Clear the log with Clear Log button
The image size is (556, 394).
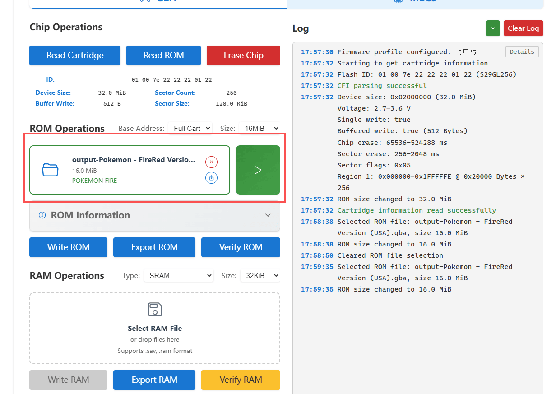524,28
